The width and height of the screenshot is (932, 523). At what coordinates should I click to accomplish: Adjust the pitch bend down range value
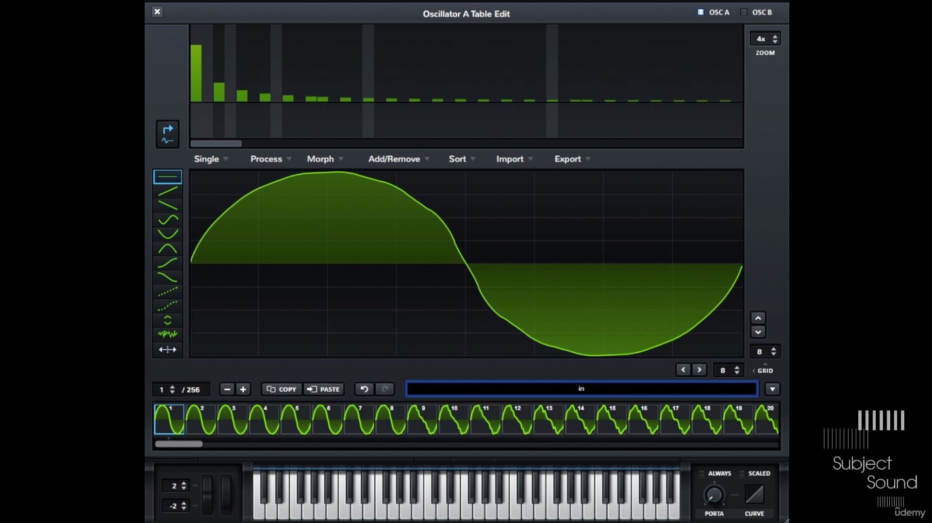pyautogui.click(x=175, y=506)
